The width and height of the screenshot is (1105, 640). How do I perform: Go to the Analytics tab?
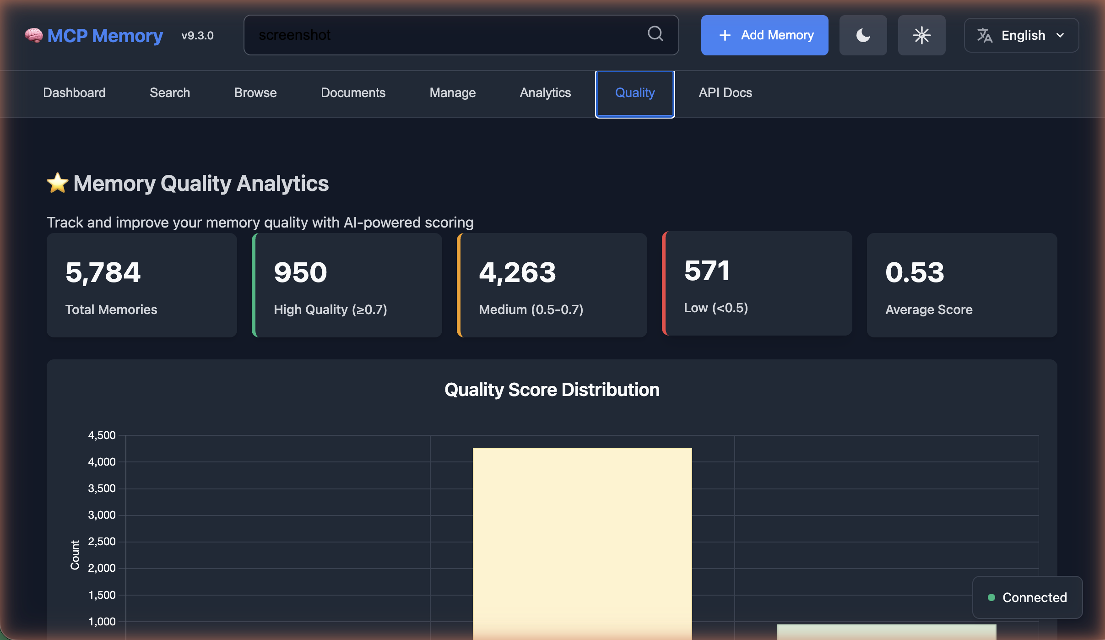(545, 93)
